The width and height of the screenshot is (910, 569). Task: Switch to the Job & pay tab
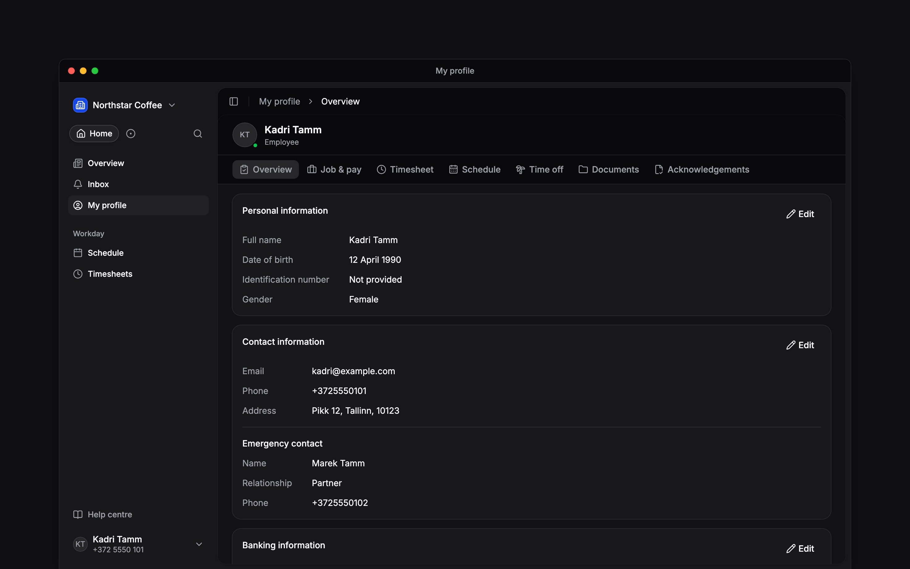pyautogui.click(x=334, y=170)
